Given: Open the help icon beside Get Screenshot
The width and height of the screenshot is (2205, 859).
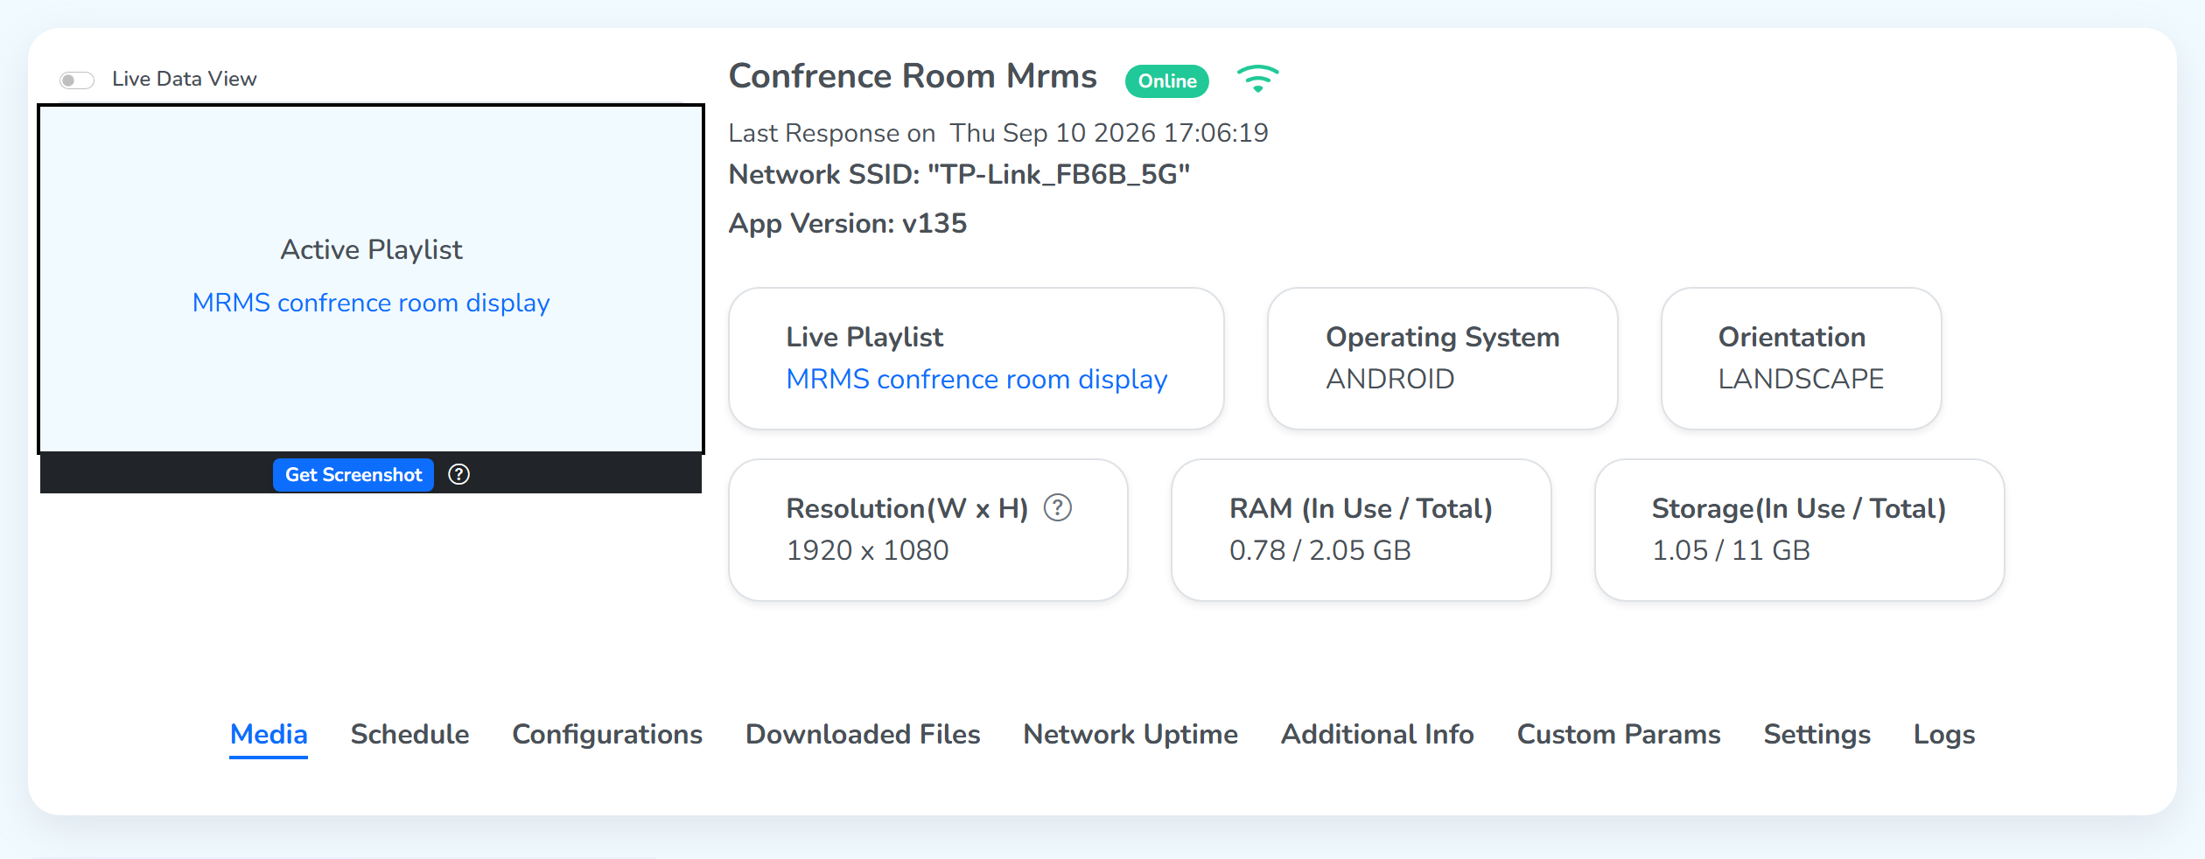Looking at the screenshot, I should (x=459, y=475).
